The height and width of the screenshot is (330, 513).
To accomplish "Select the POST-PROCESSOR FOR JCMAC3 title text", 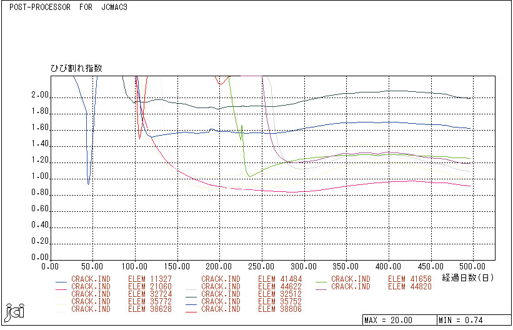I will tap(68, 7).
